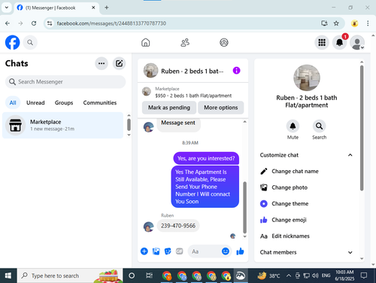The image size is (376, 283).
Task: Attach a photo using the image icon
Action: coord(156,251)
